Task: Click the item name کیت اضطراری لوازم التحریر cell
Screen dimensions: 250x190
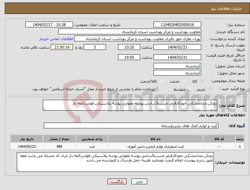Action: (x=155, y=146)
